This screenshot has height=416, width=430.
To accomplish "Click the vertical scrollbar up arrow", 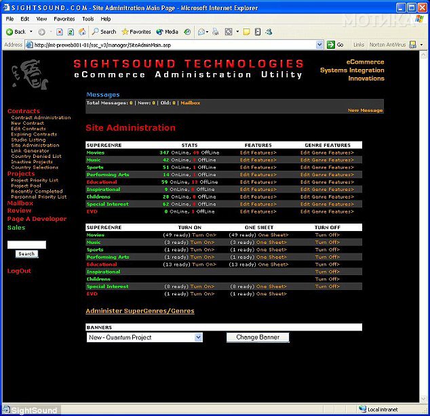I will [423, 55].
